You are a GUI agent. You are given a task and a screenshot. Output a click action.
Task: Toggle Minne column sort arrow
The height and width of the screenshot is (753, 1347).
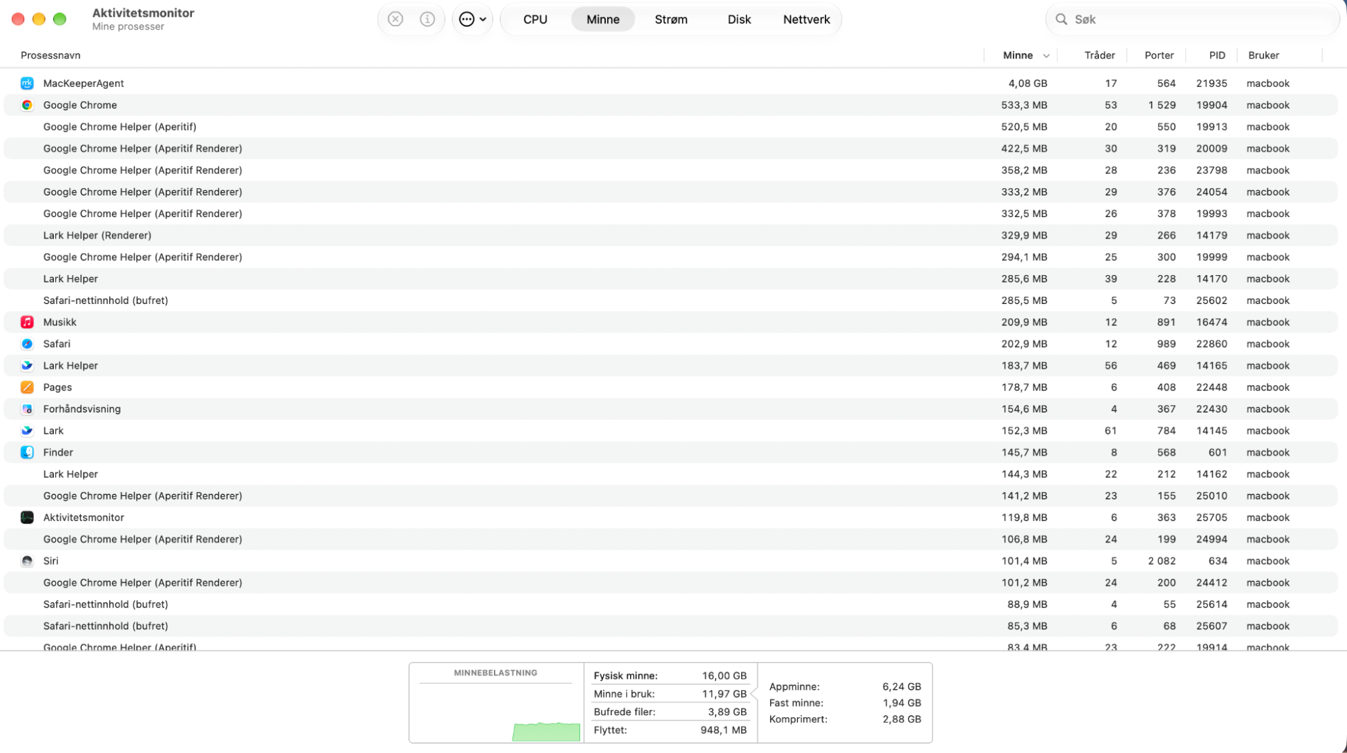point(1046,56)
